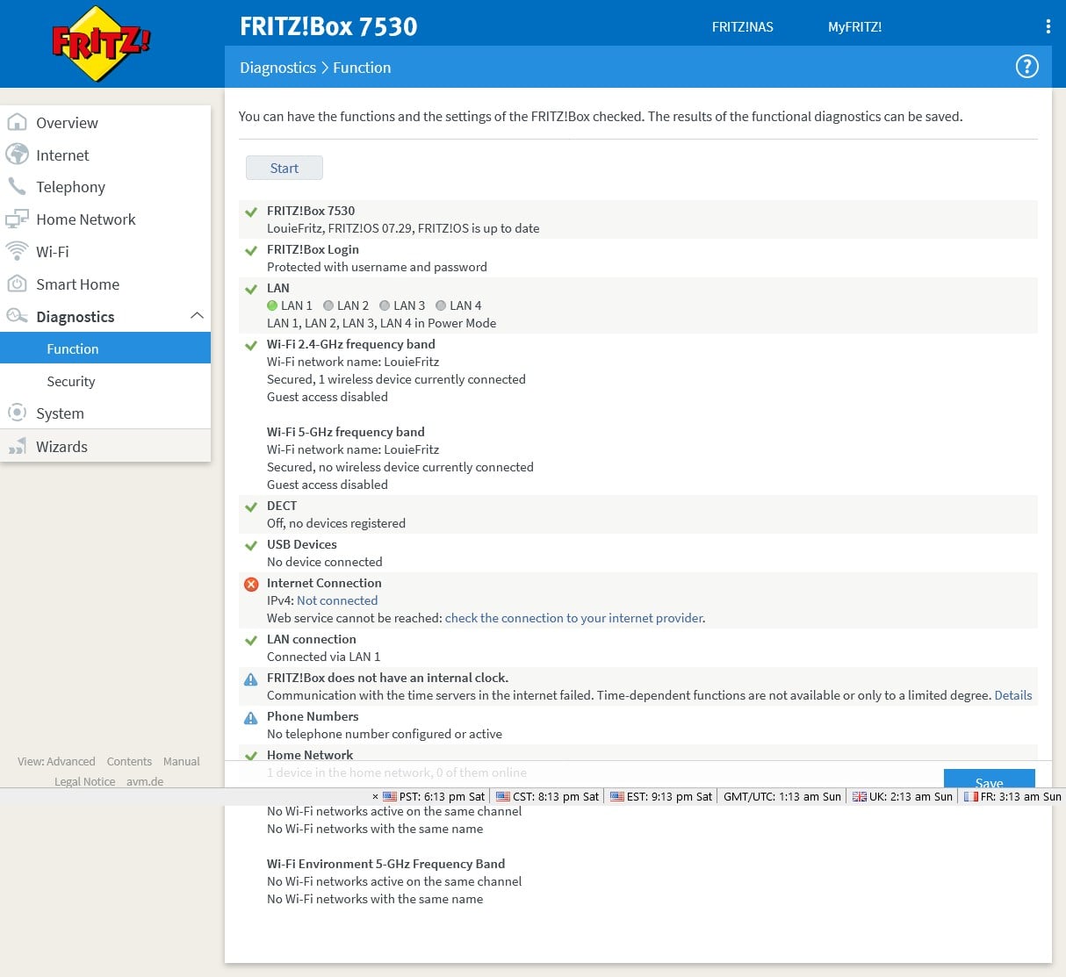Select Security under Diagnostics

71,381
